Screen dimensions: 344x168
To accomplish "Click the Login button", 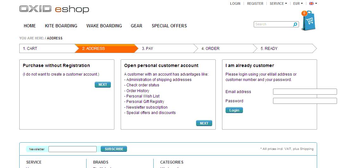I will pos(234,110).
